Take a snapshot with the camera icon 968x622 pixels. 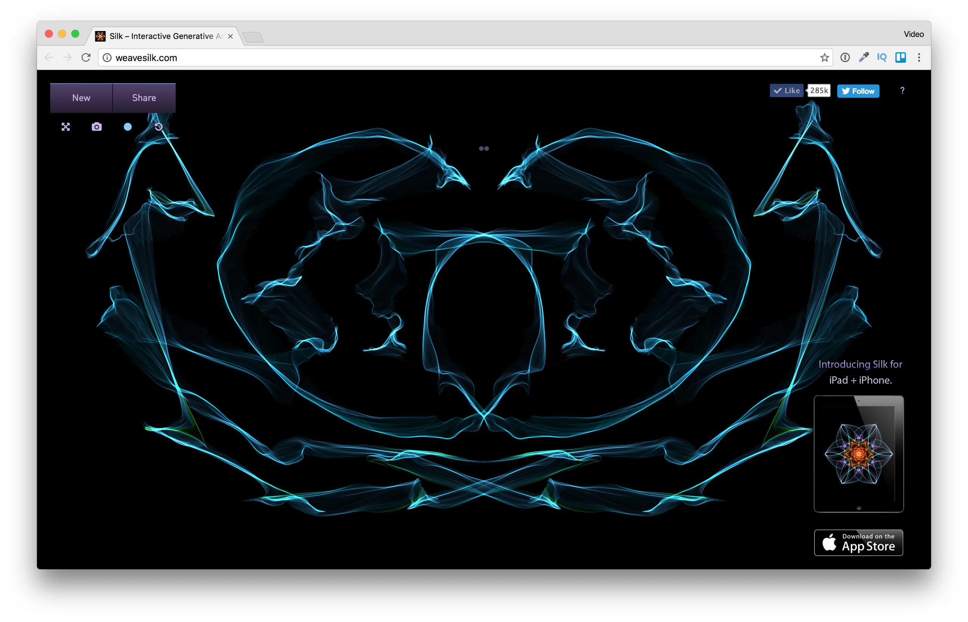pos(96,127)
